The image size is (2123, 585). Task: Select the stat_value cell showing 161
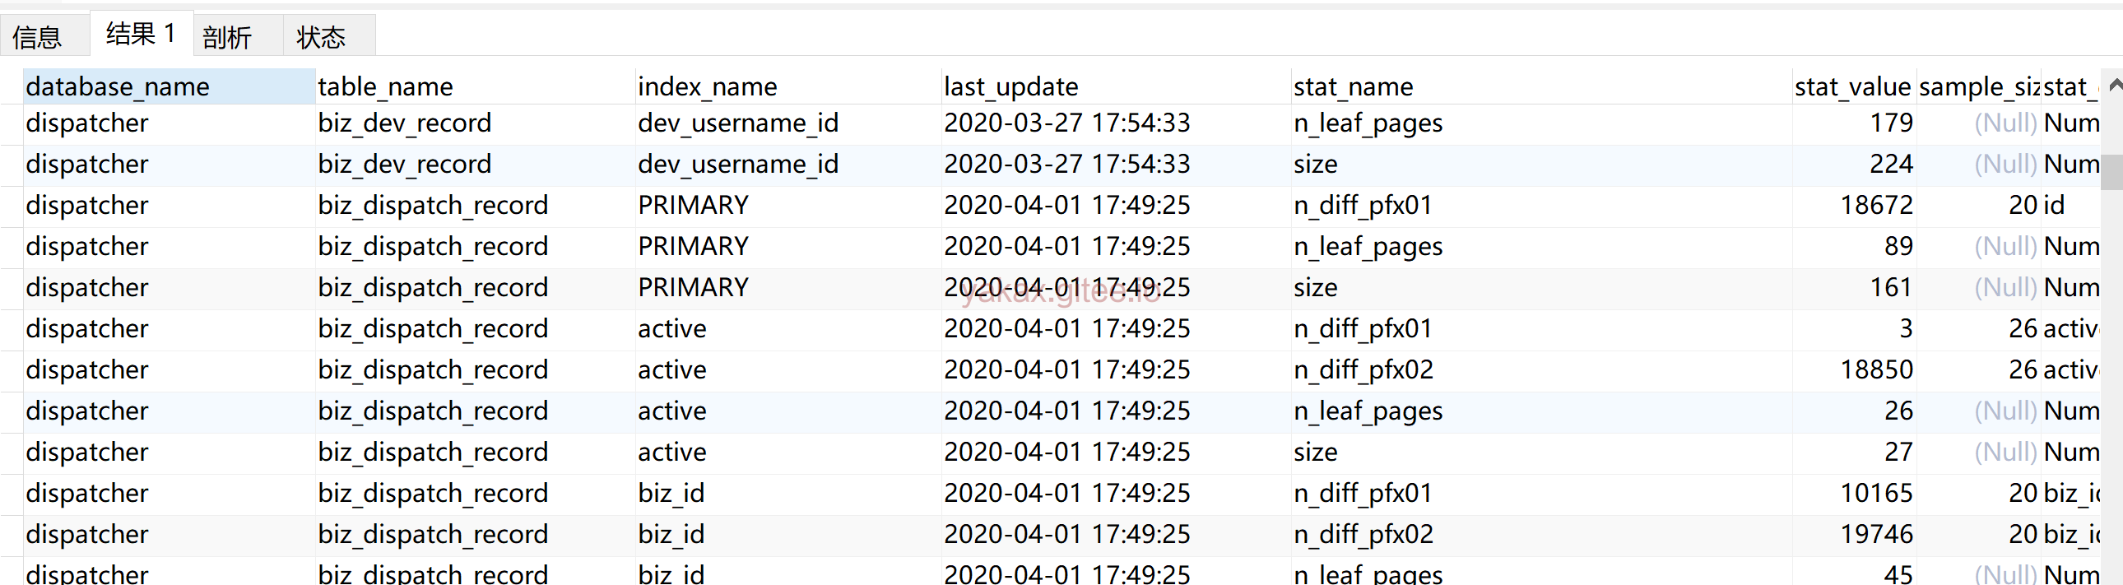pos(1891,287)
